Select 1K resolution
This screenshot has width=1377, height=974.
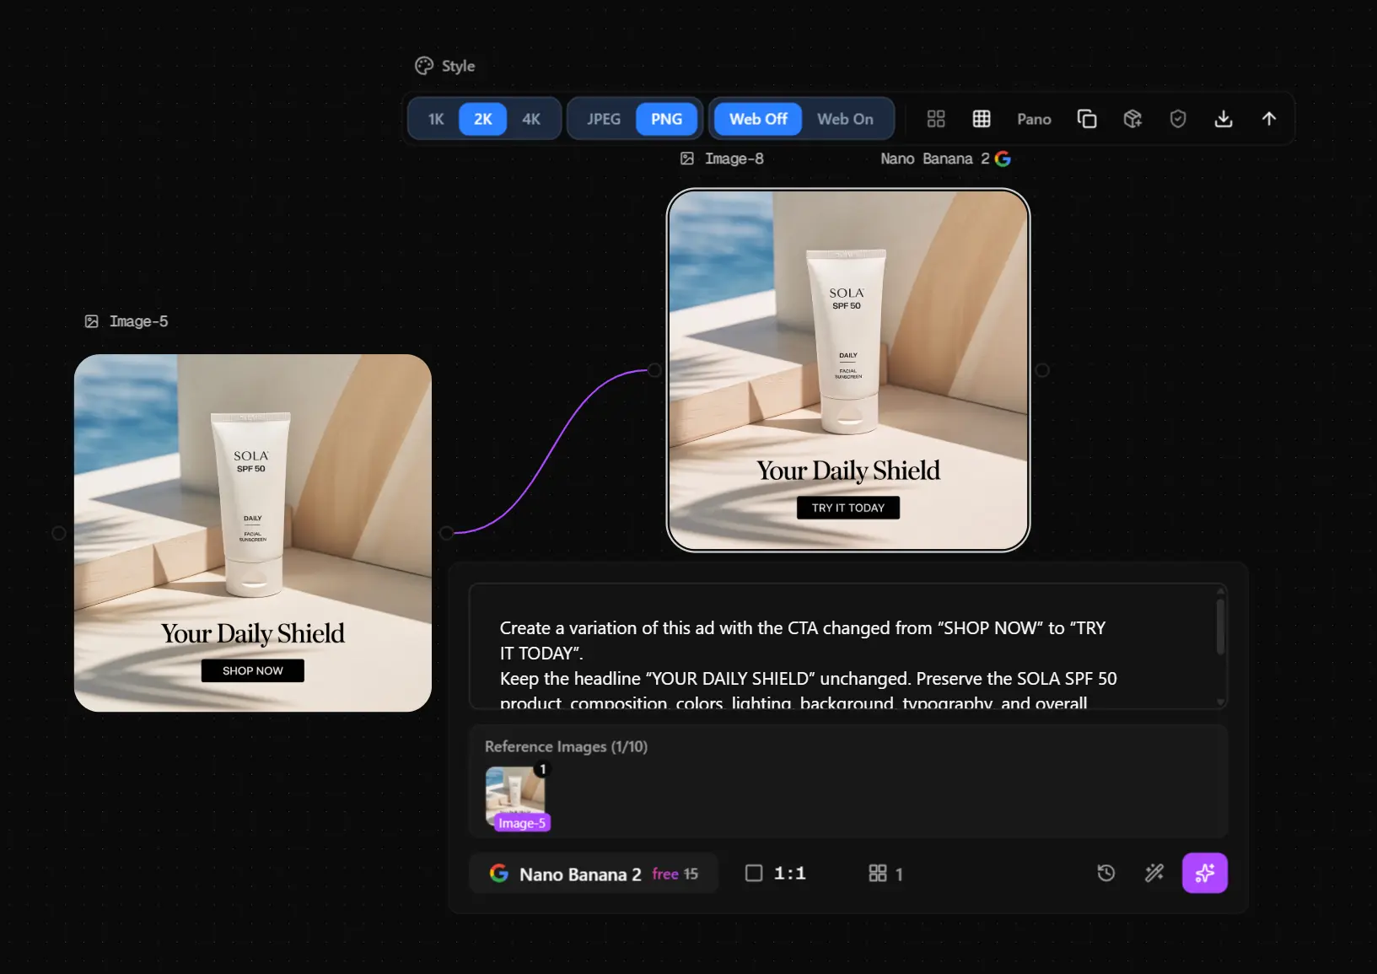(x=436, y=119)
